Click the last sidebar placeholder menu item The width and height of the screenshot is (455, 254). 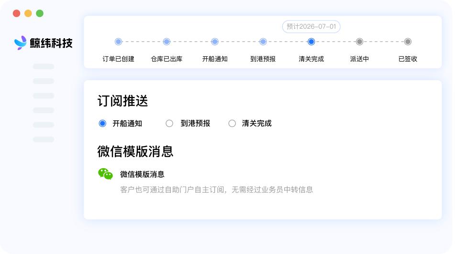coord(44,139)
